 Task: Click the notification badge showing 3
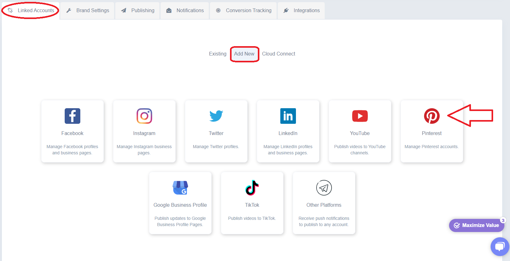503,220
